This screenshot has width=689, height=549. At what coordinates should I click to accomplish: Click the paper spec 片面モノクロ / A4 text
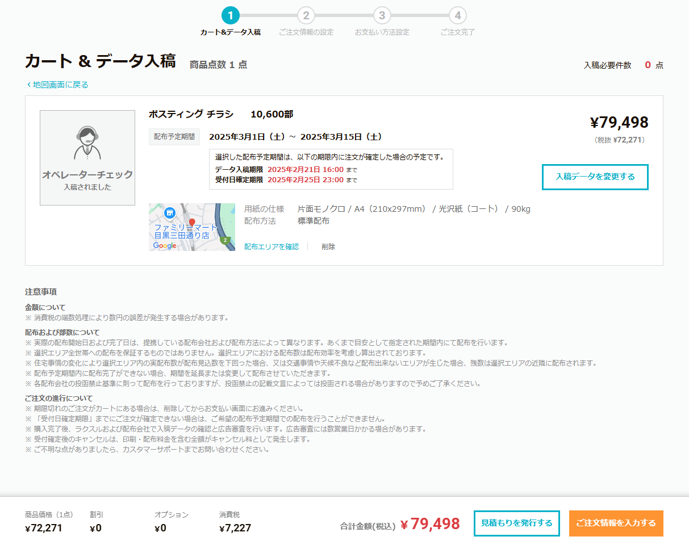[x=414, y=209]
